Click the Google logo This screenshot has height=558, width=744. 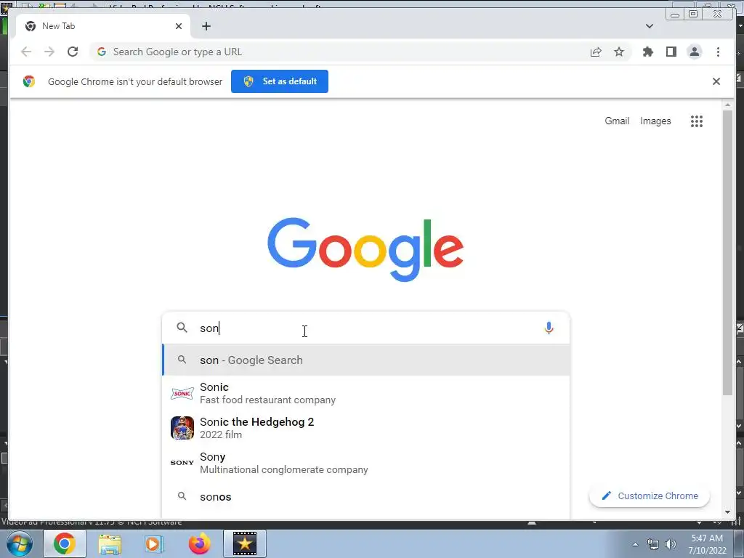coord(365,249)
